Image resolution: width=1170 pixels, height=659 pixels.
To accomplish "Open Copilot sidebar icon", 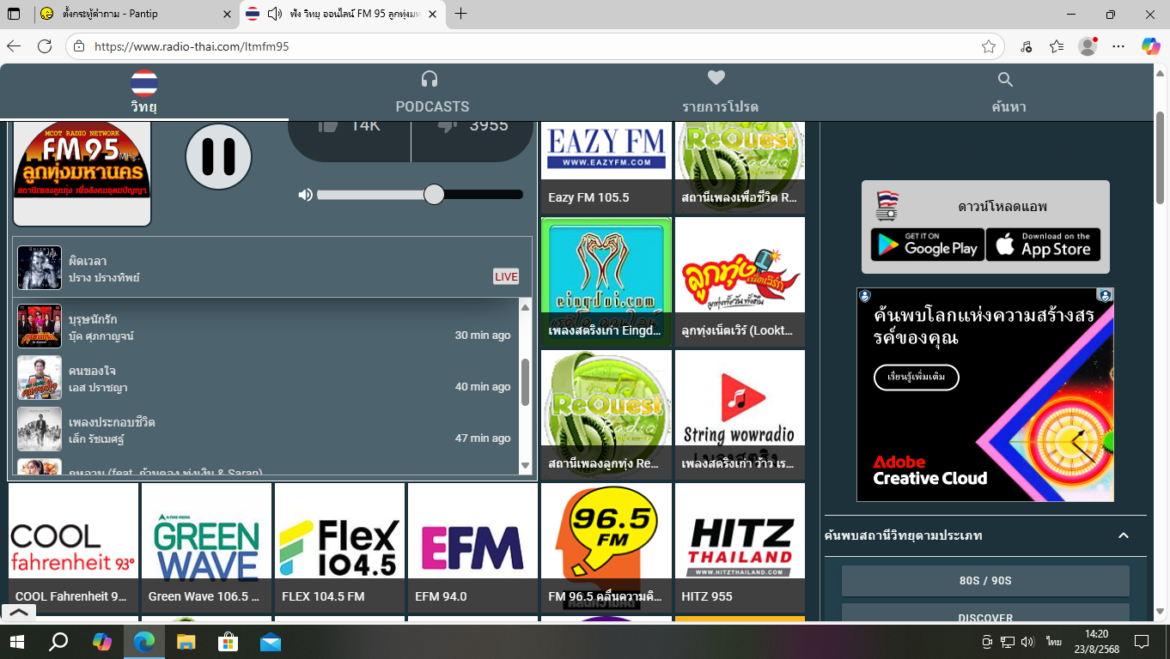I will tap(1151, 46).
